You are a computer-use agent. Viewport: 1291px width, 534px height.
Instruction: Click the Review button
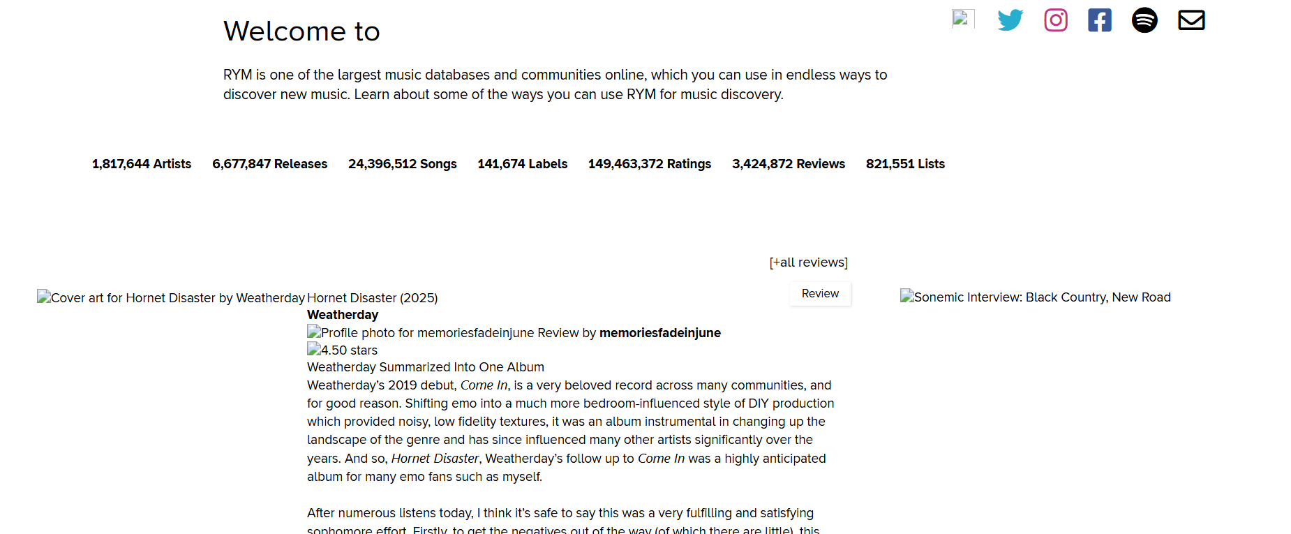pos(820,294)
